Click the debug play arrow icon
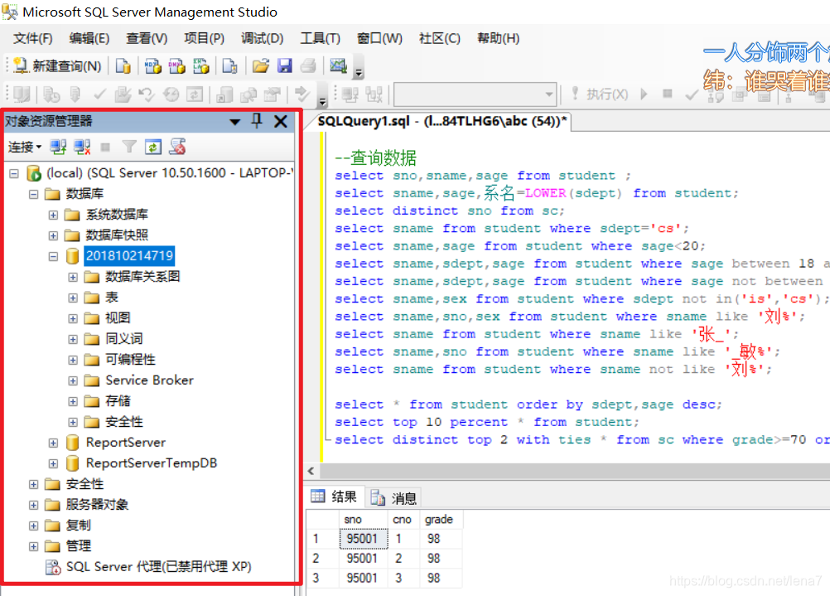The height and width of the screenshot is (596, 830). 644,94
